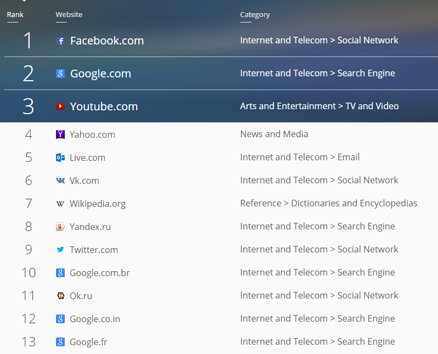Click rank number 11
Image resolution: width=438 pixels, height=354 pixels.
click(28, 296)
